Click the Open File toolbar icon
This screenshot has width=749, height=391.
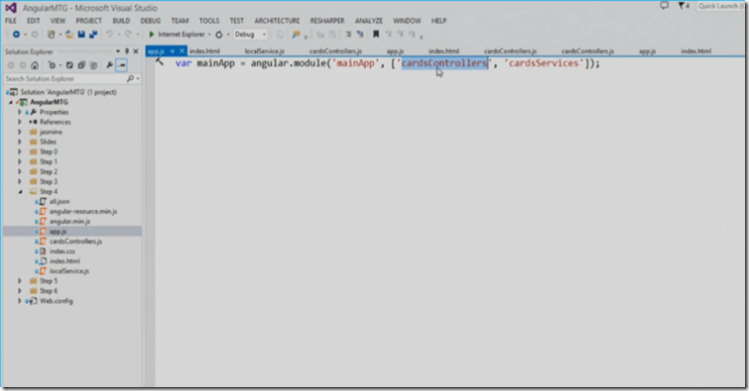point(69,35)
